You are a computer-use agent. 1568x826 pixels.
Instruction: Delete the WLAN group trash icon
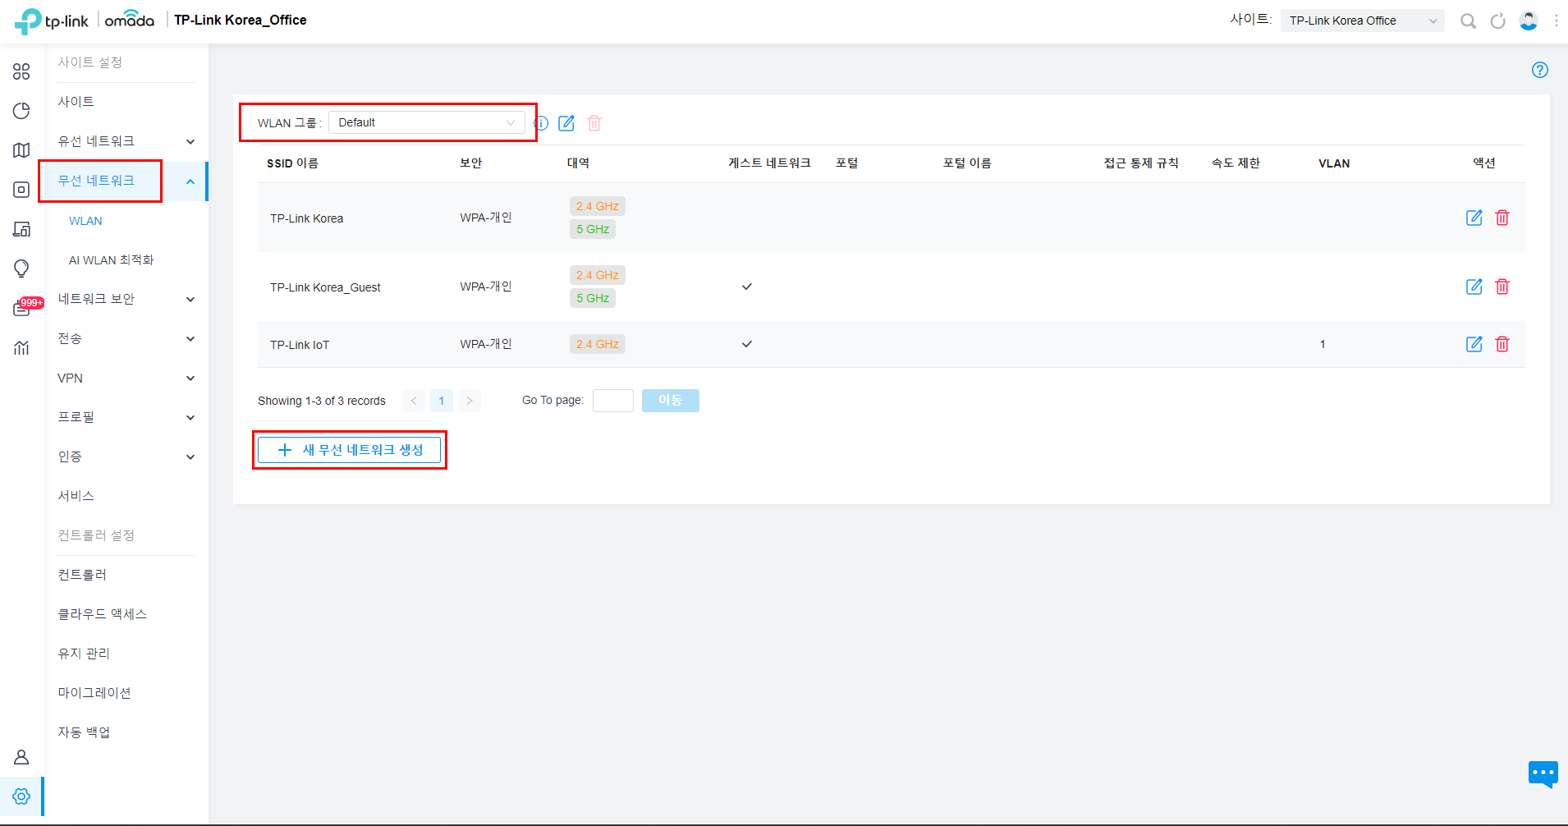pos(594,123)
